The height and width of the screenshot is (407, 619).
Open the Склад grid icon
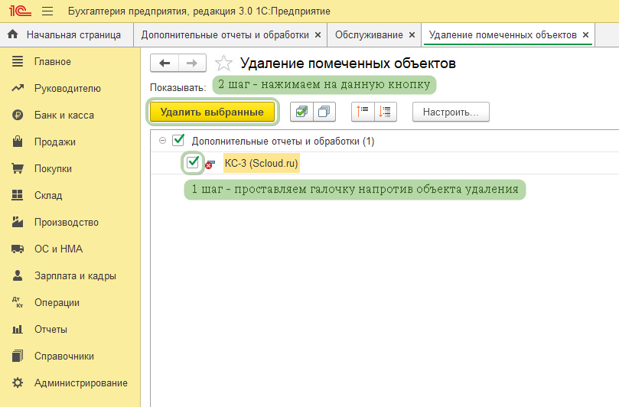[18, 195]
